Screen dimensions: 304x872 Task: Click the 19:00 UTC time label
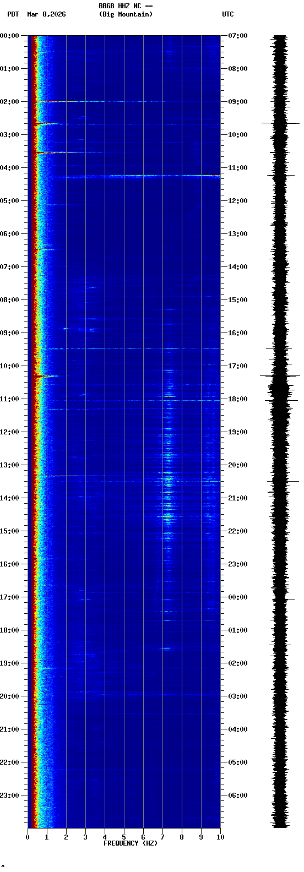[238, 432]
